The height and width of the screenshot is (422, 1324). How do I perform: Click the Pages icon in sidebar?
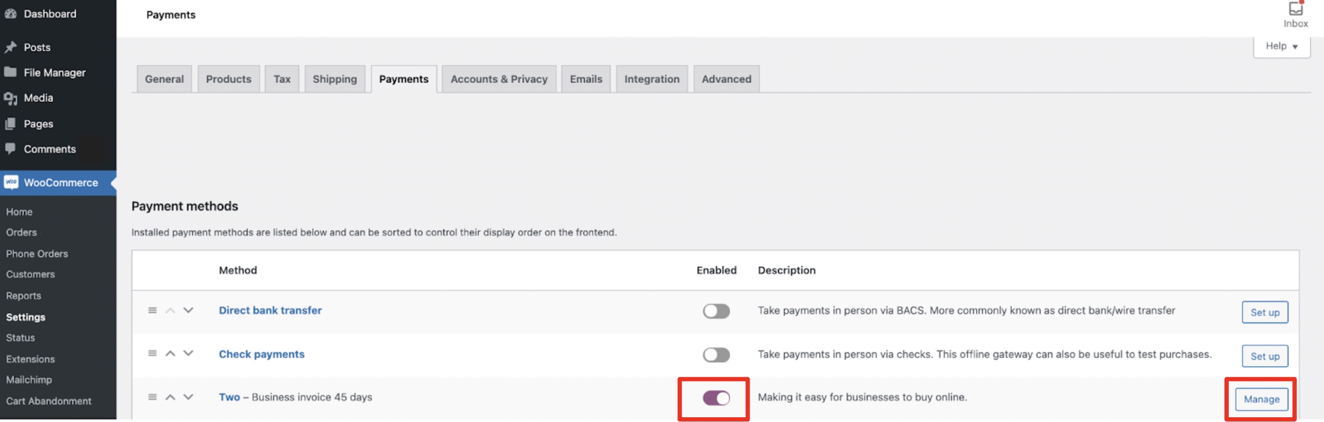click(10, 123)
